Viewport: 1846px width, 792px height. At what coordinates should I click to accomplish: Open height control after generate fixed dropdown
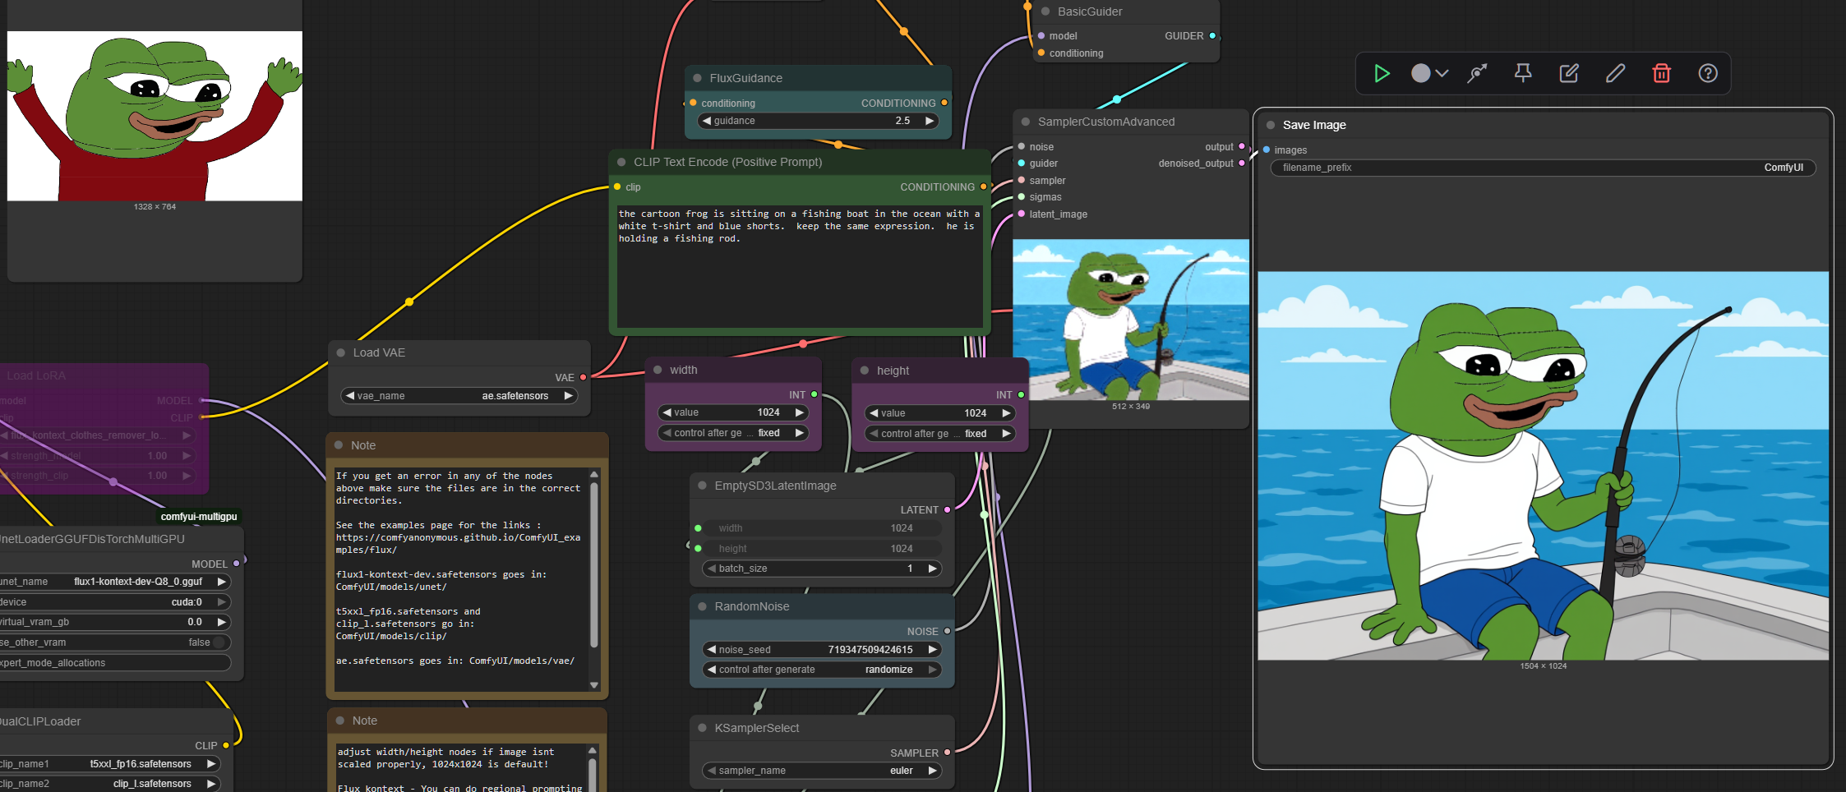tap(940, 434)
